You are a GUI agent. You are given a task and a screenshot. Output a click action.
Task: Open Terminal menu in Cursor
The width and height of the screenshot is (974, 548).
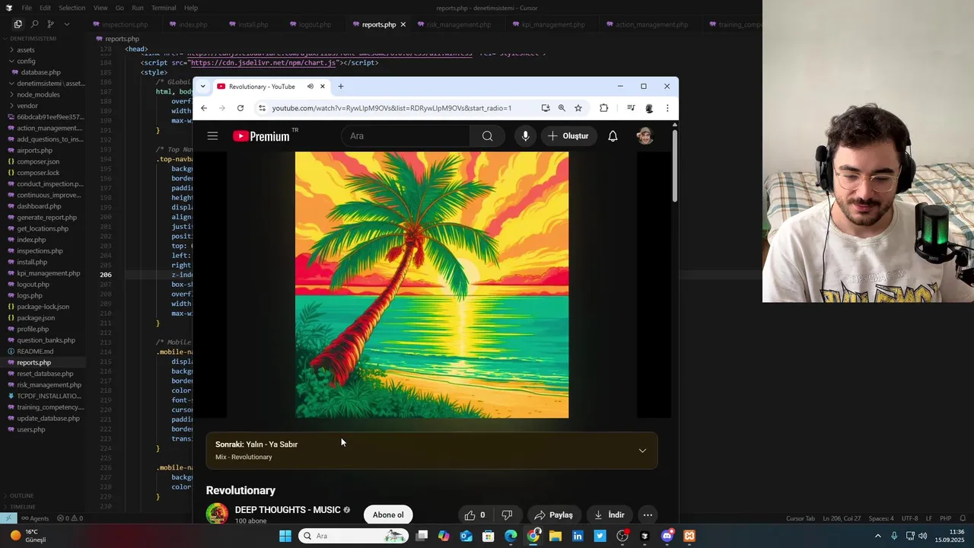point(164,8)
